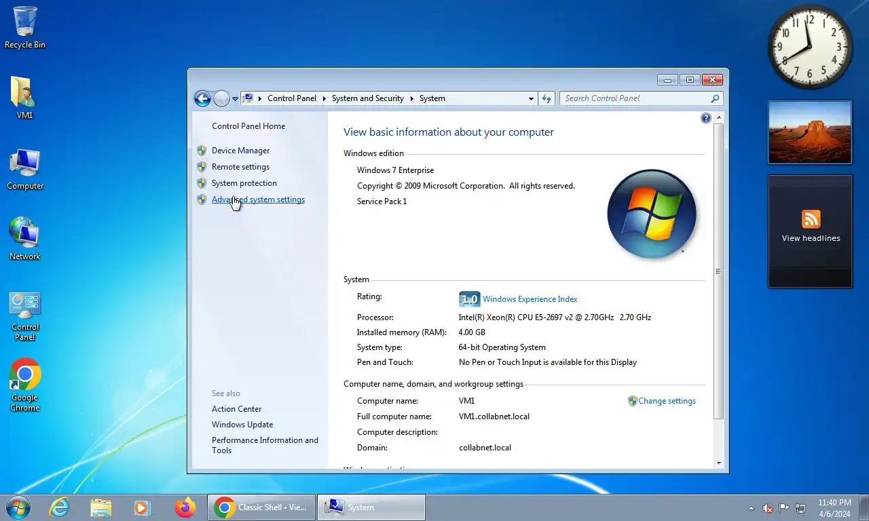This screenshot has width=869, height=521.
Task: Open Advanced system settings link
Action: click(258, 199)
